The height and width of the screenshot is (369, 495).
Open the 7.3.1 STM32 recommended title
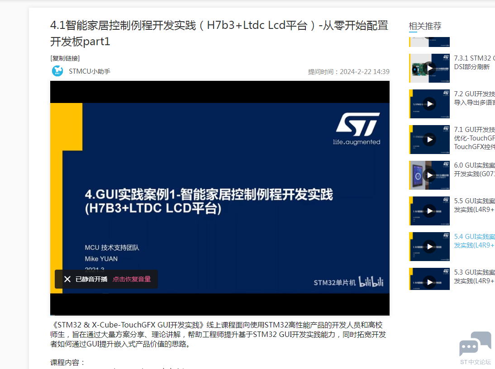coord(475,62)
